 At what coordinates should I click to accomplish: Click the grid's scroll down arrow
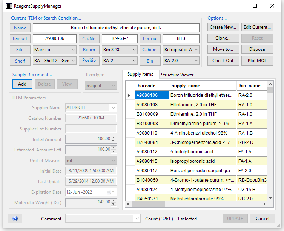point(270,198)
